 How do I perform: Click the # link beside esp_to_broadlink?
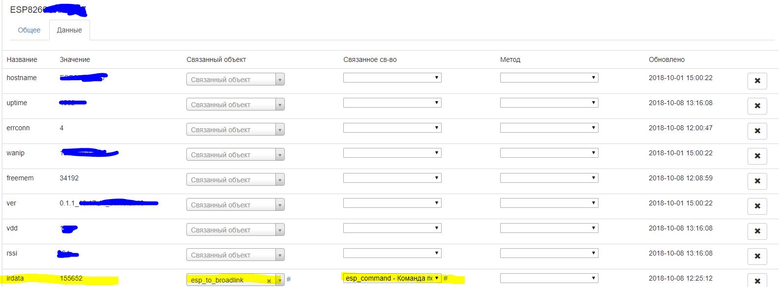click(289, 279)
